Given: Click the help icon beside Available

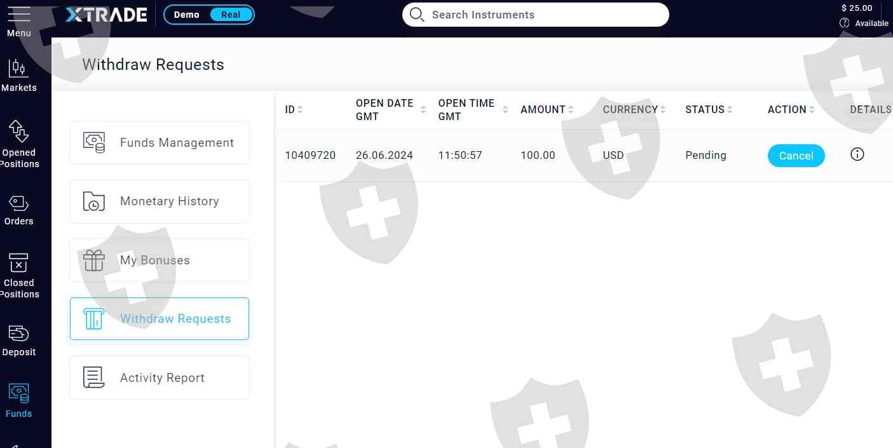Looking at the screenshot, I should click(844, 23).
